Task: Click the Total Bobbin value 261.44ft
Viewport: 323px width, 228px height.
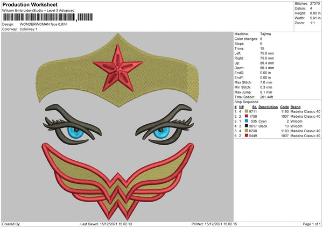Action: pyautogui.click(x=266, y=97)
